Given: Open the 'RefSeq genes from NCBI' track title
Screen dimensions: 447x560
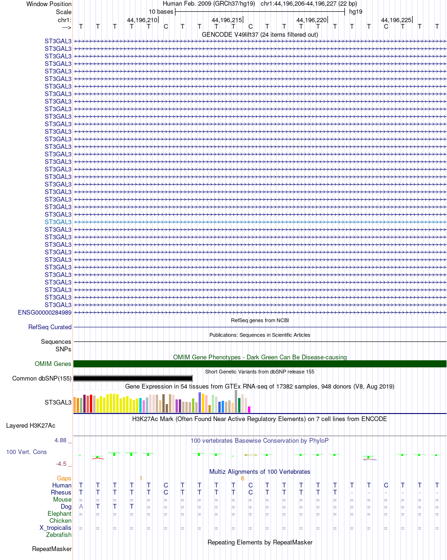Looking at the screenshot, I should coord(260,320).
